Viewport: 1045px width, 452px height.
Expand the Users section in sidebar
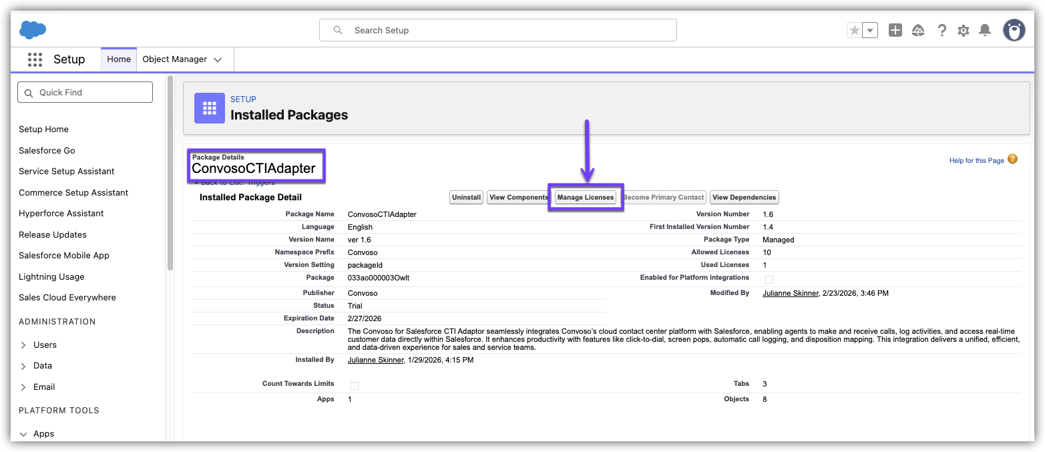click(x=23, y=345)
